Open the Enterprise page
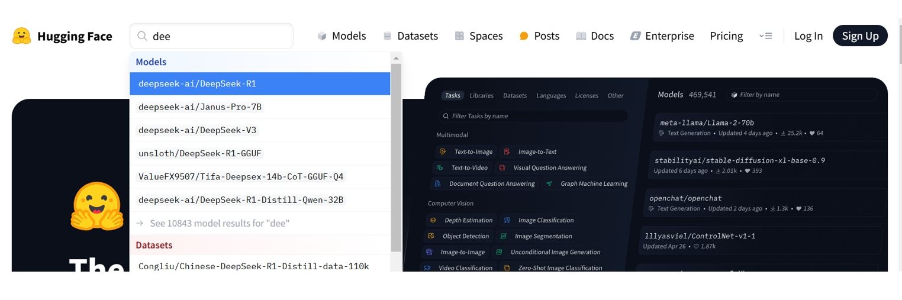This screenshot has height=300, width=902. tap(662, 36)
